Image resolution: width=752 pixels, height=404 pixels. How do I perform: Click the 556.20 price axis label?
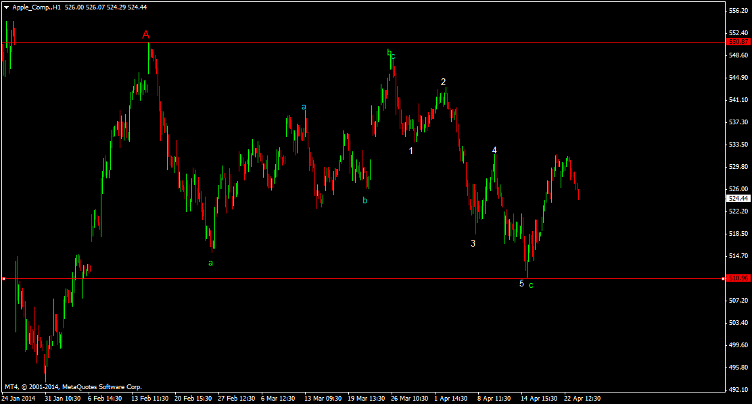coord(738,11)
